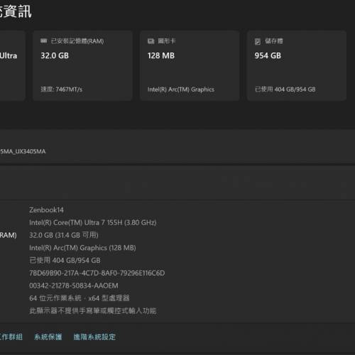Viewport: 355px width, 355px height.
Task: Open the 系統保護 link
Action: (x=48, y=337)
